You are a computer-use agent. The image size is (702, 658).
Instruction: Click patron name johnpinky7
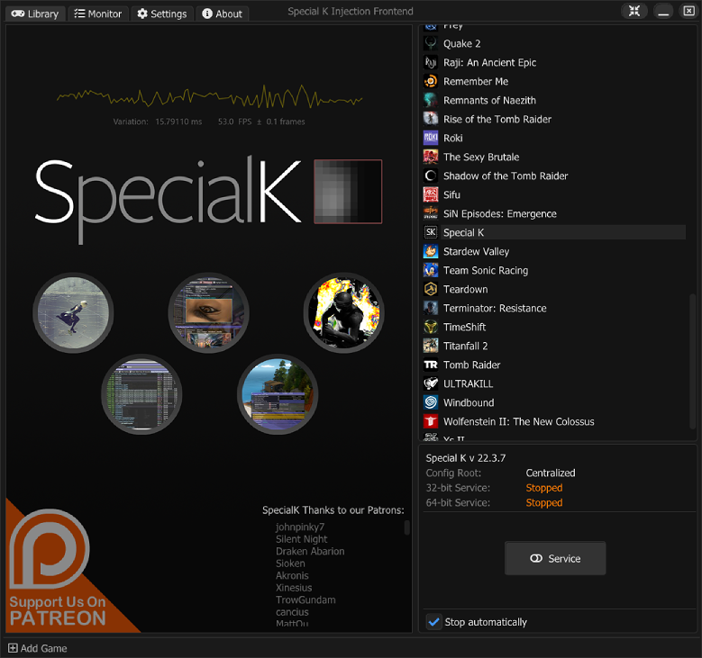tap(300, 527)
